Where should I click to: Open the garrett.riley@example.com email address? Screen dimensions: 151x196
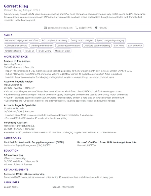60,28
